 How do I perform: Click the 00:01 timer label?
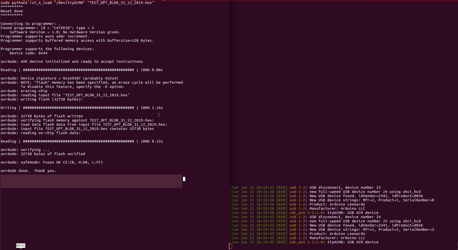click(x=20, y=246)
